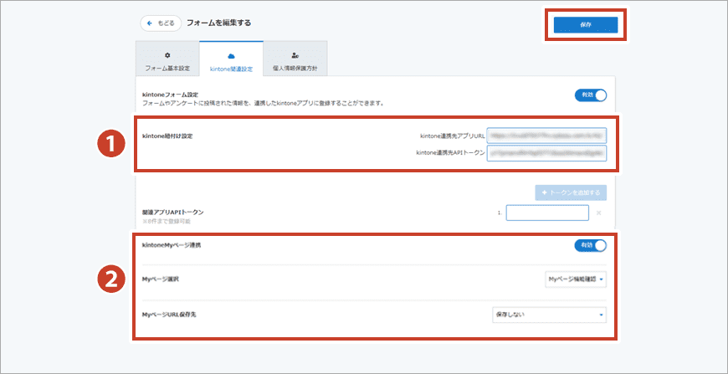
Task: Remove token row 1 with the × icon
Action: coord(598,213)
